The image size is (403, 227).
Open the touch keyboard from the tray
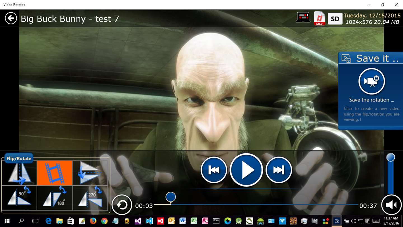[x=376, y=221]
